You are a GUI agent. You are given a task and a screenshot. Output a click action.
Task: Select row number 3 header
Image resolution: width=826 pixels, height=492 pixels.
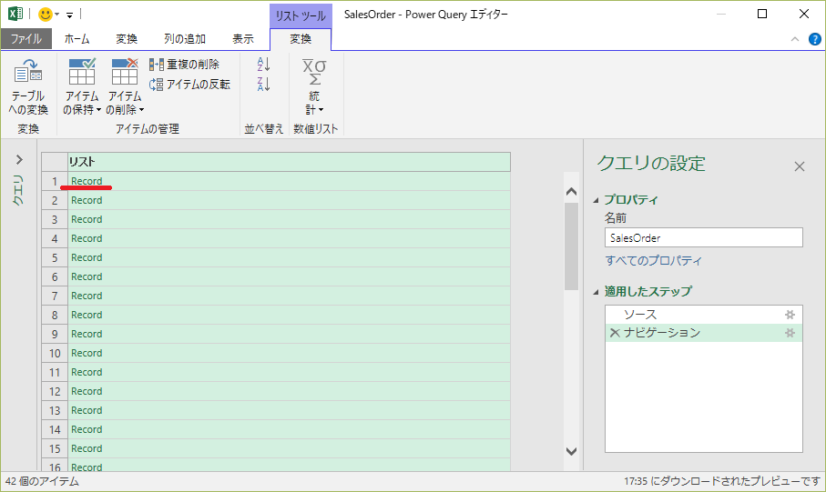[x=55, y=219]
